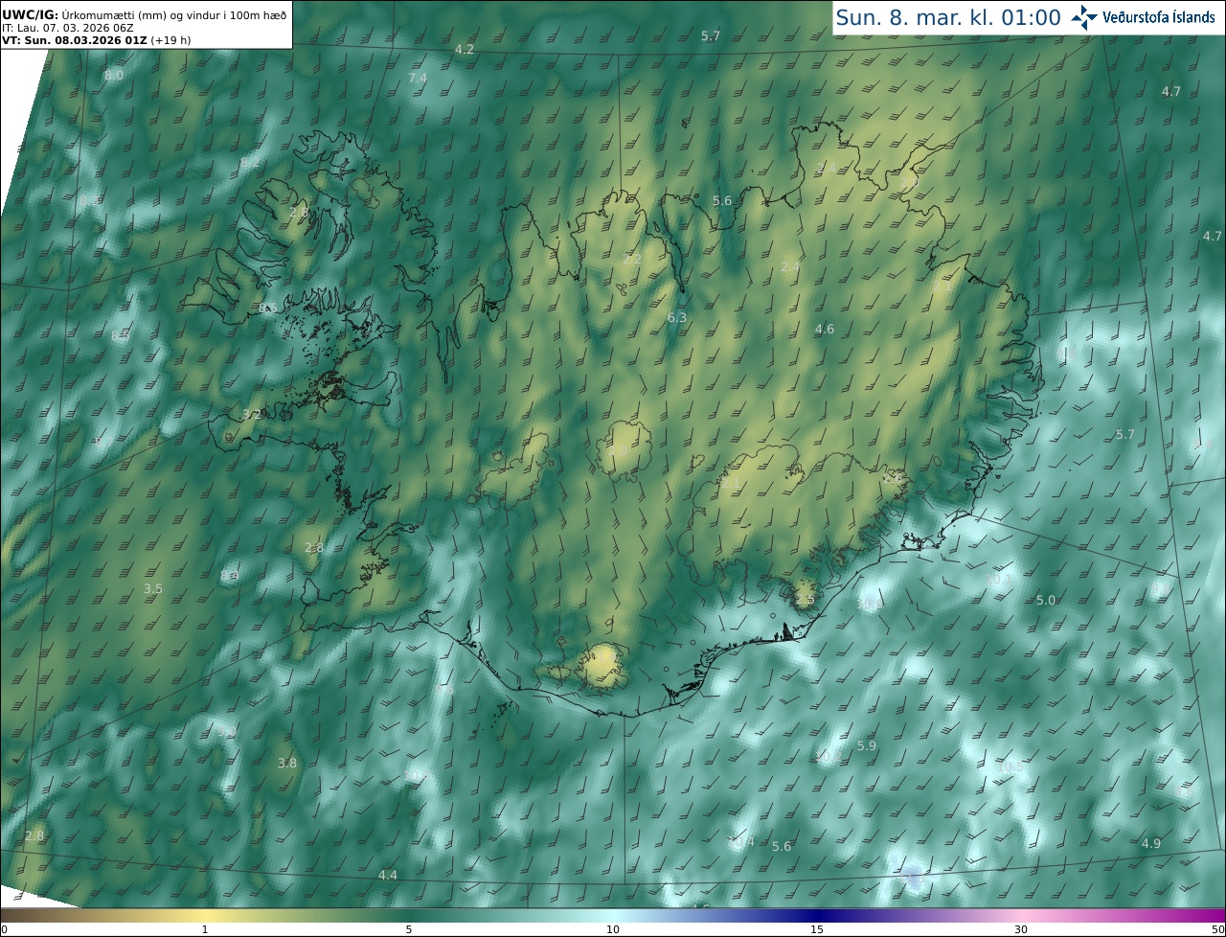Click the 4.4 value label on the map
Viewport: 1226px width, 937px height.
(x=388, y=875)
